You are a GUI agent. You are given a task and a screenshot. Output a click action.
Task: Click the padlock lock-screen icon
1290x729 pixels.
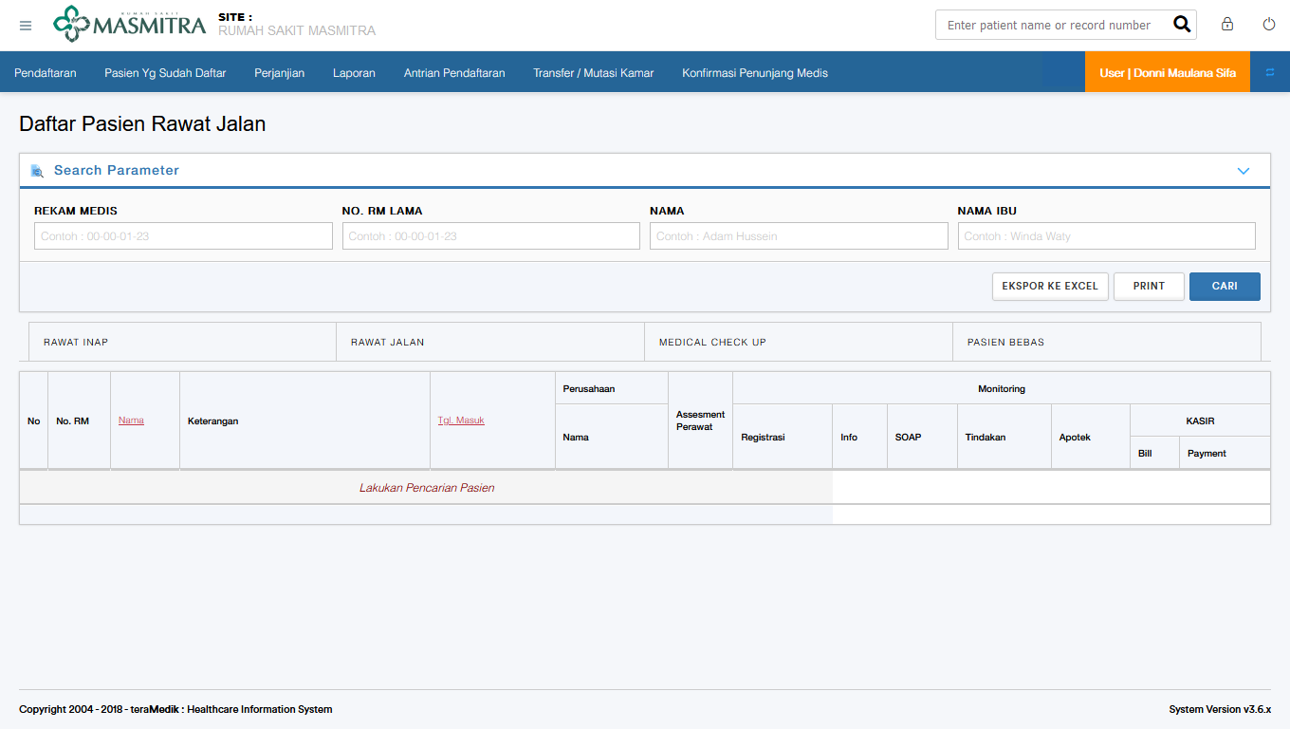pos(1227,25)
